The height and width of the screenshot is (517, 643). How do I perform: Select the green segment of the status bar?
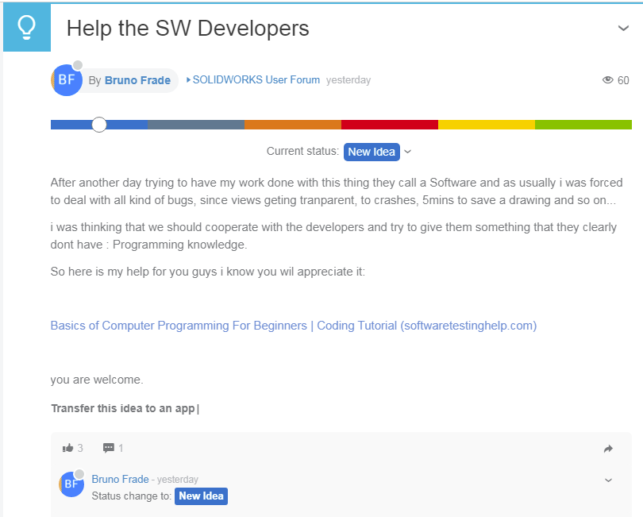point(583,125)
